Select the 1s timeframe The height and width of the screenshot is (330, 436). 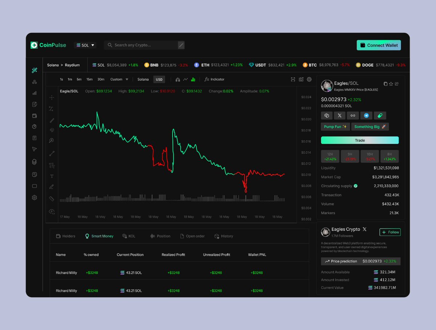point(61,80)
